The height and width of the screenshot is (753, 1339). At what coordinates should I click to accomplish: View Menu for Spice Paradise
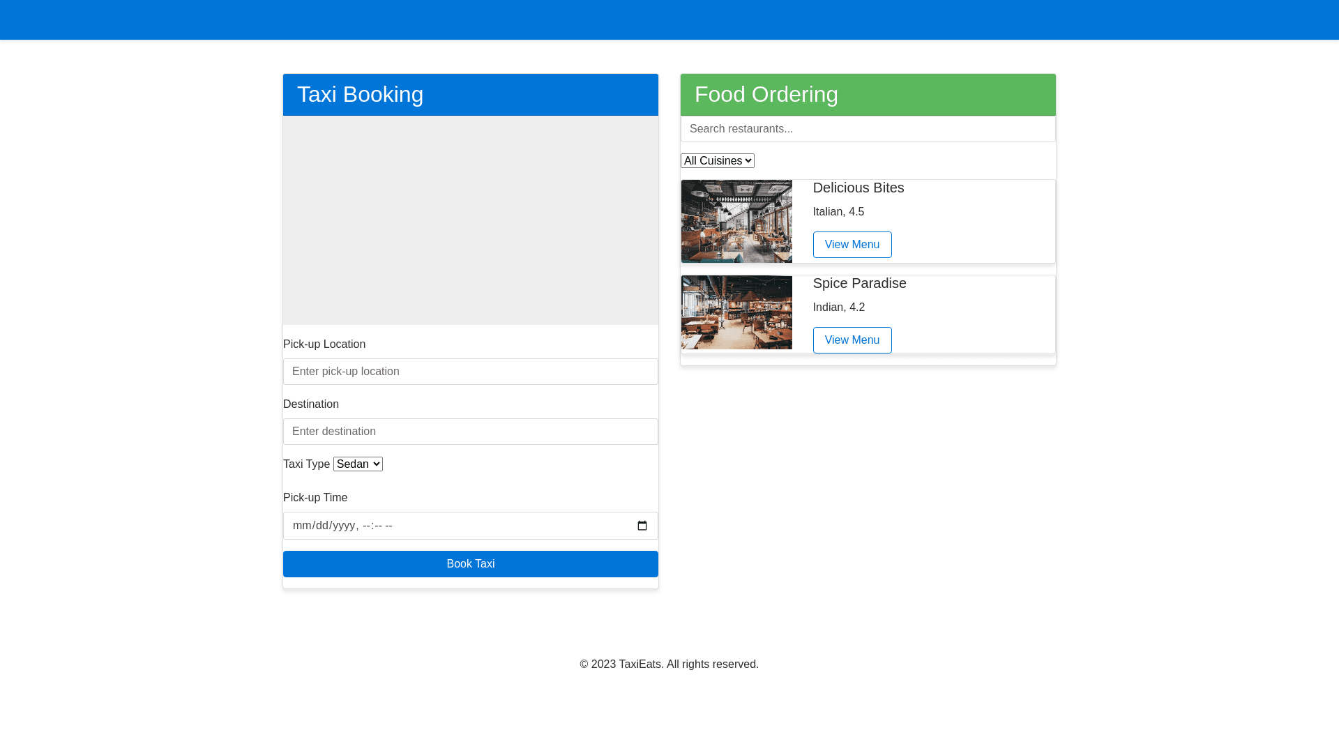852,340
